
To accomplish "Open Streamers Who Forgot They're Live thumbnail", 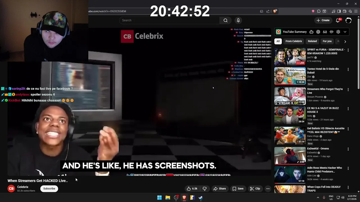I will tap(290, 96).
